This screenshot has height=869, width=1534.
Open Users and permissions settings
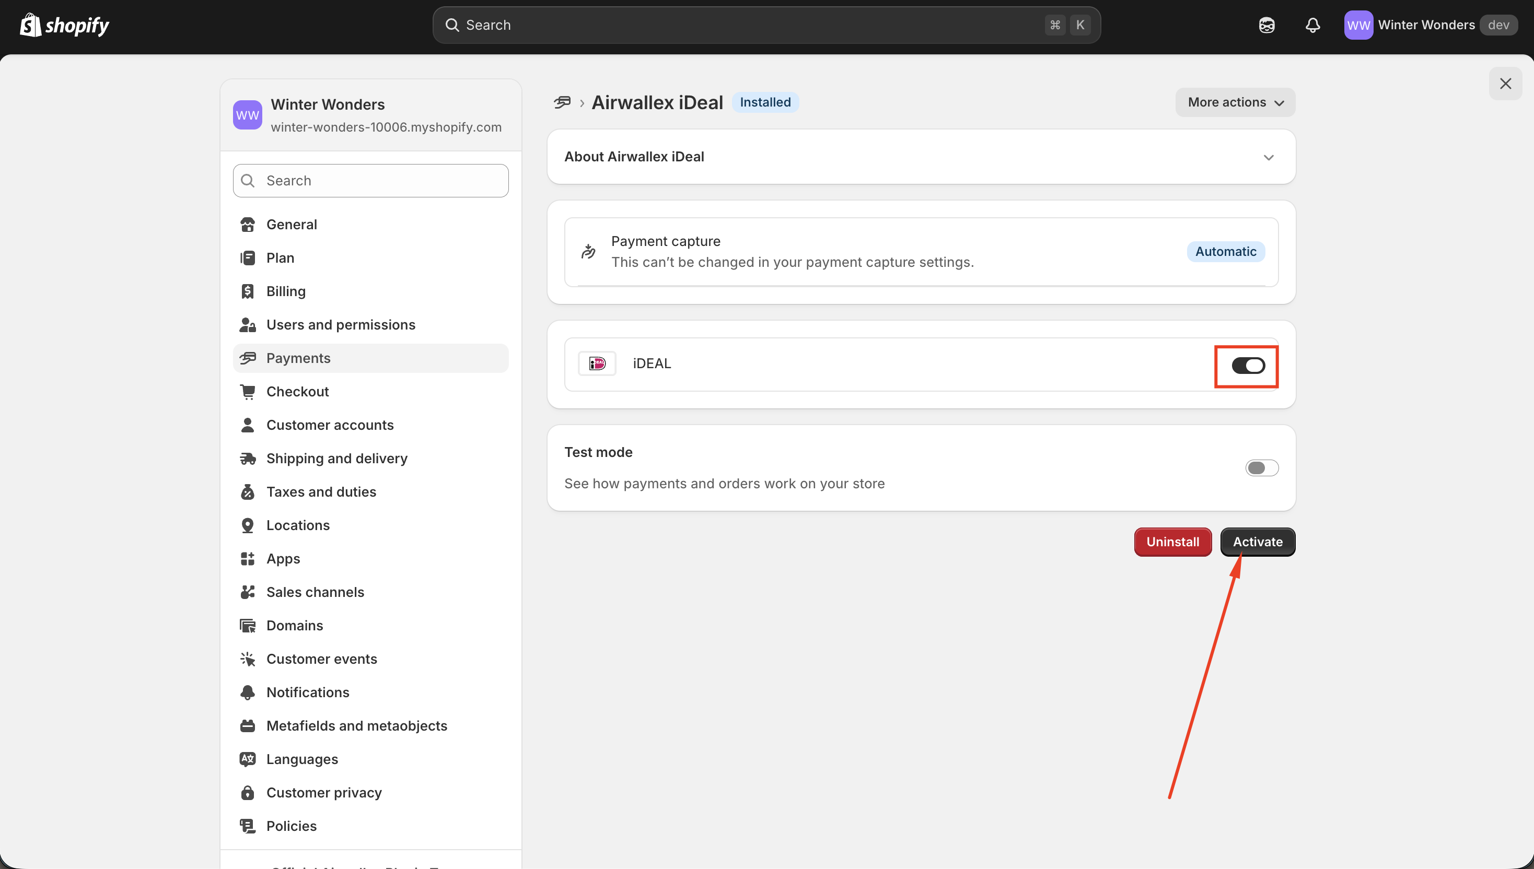click(340, 325)
